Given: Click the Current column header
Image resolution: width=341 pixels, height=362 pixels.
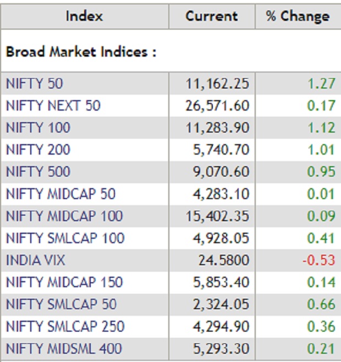Looking at the screenshot, I should click(212, 16).
